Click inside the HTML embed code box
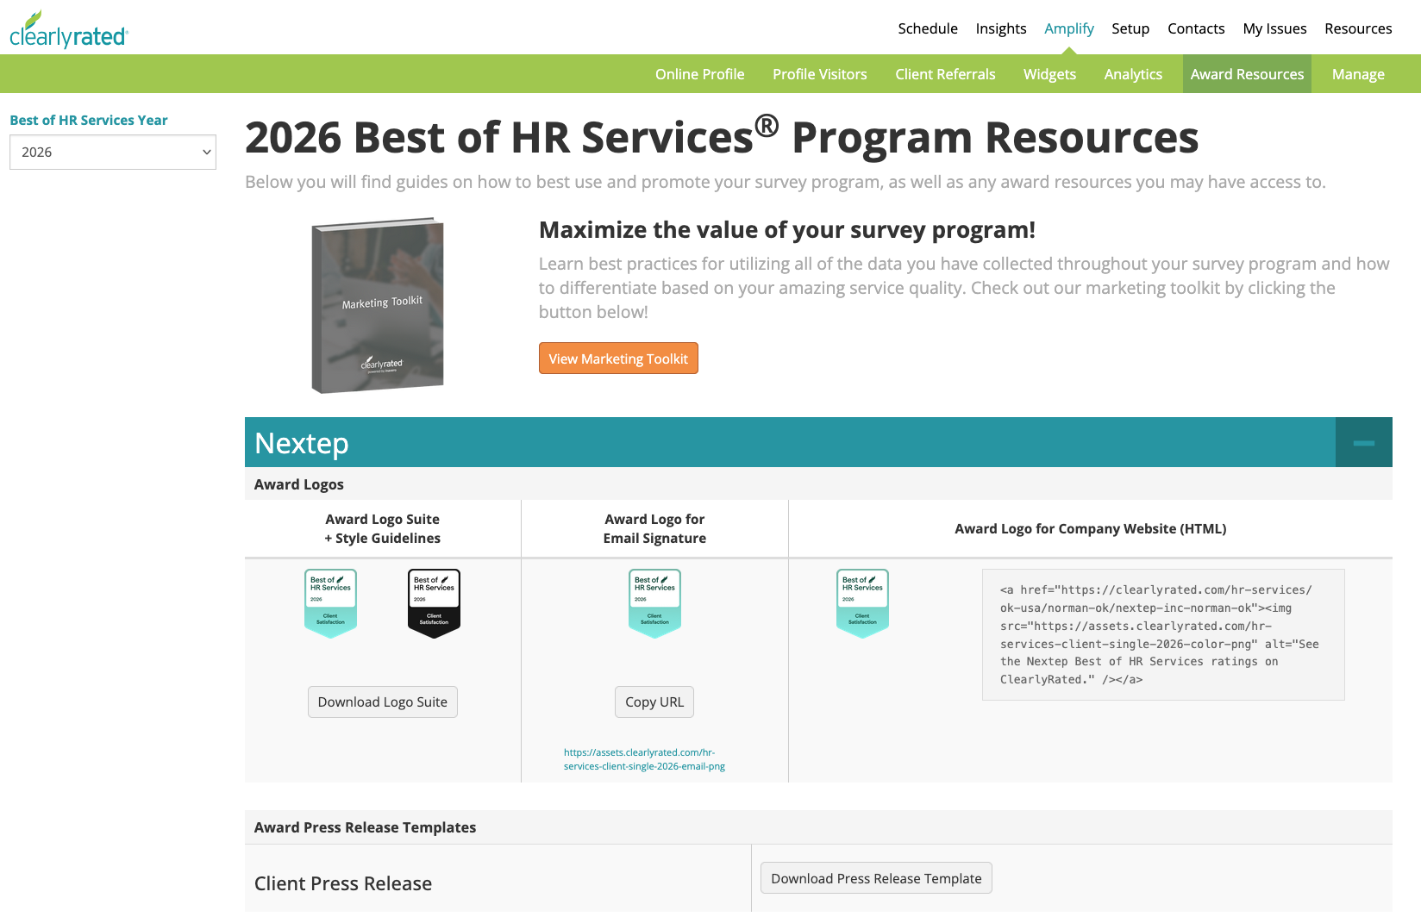The width and height of the screenshot is (1421, 923). point(1162,634)
